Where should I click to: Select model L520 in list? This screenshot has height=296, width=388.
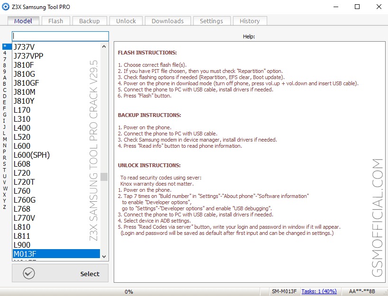[x=56, y=137]
